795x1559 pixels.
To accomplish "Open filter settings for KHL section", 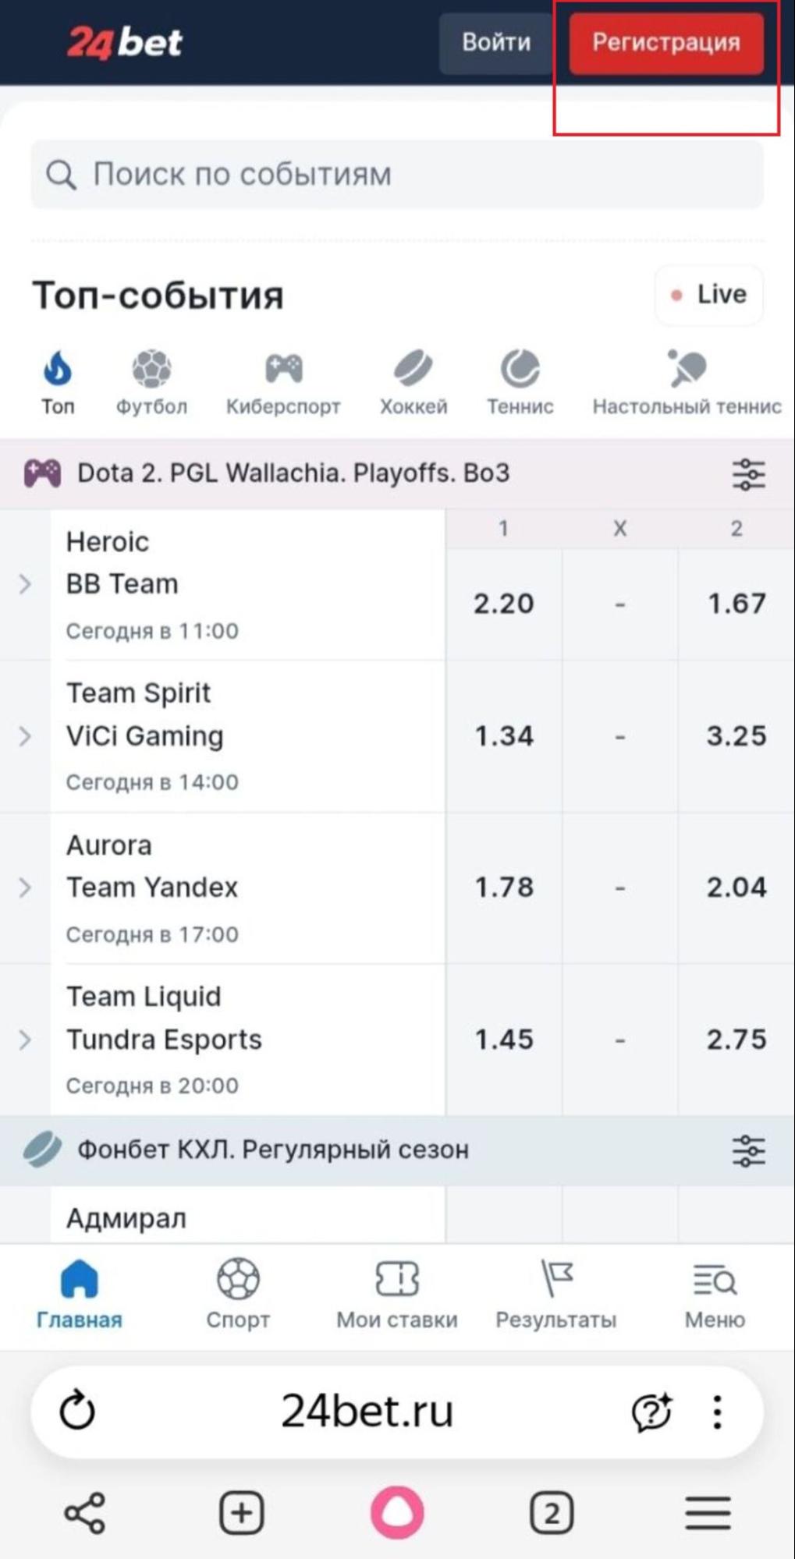I will coord(748,1150).
